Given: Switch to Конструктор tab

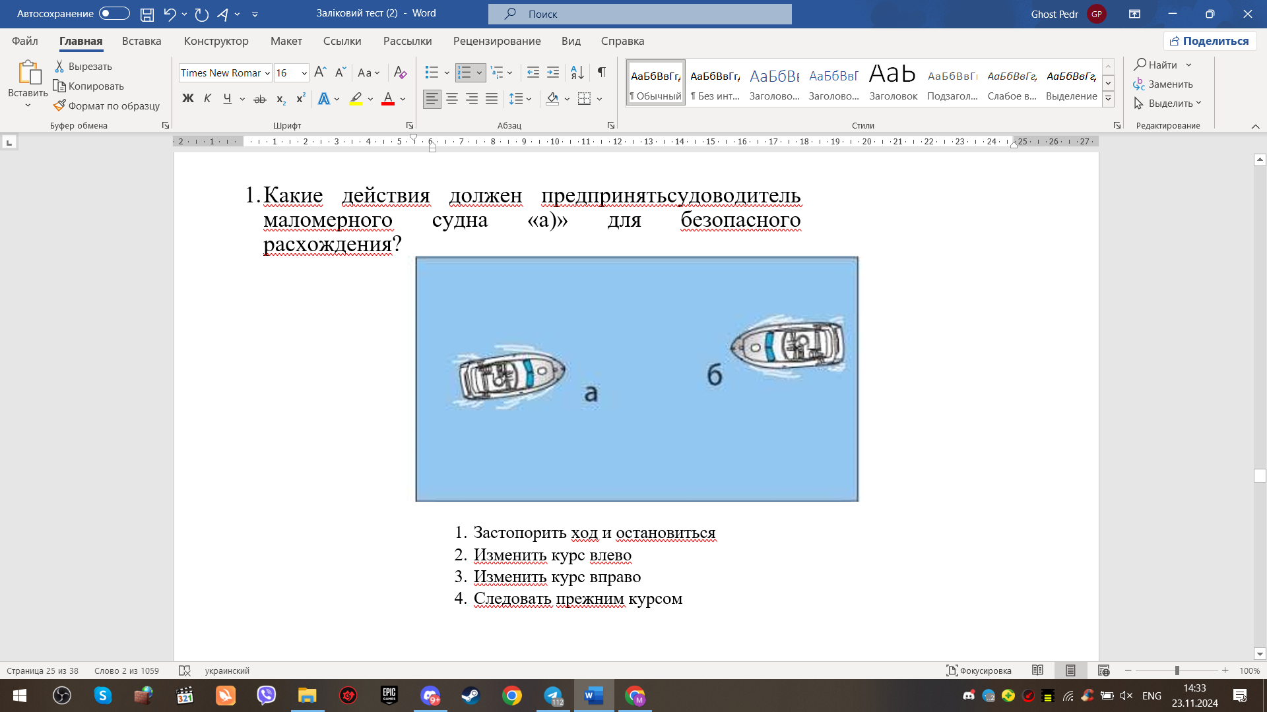Looking at the screenshot, I should click(x=216, y=41).
